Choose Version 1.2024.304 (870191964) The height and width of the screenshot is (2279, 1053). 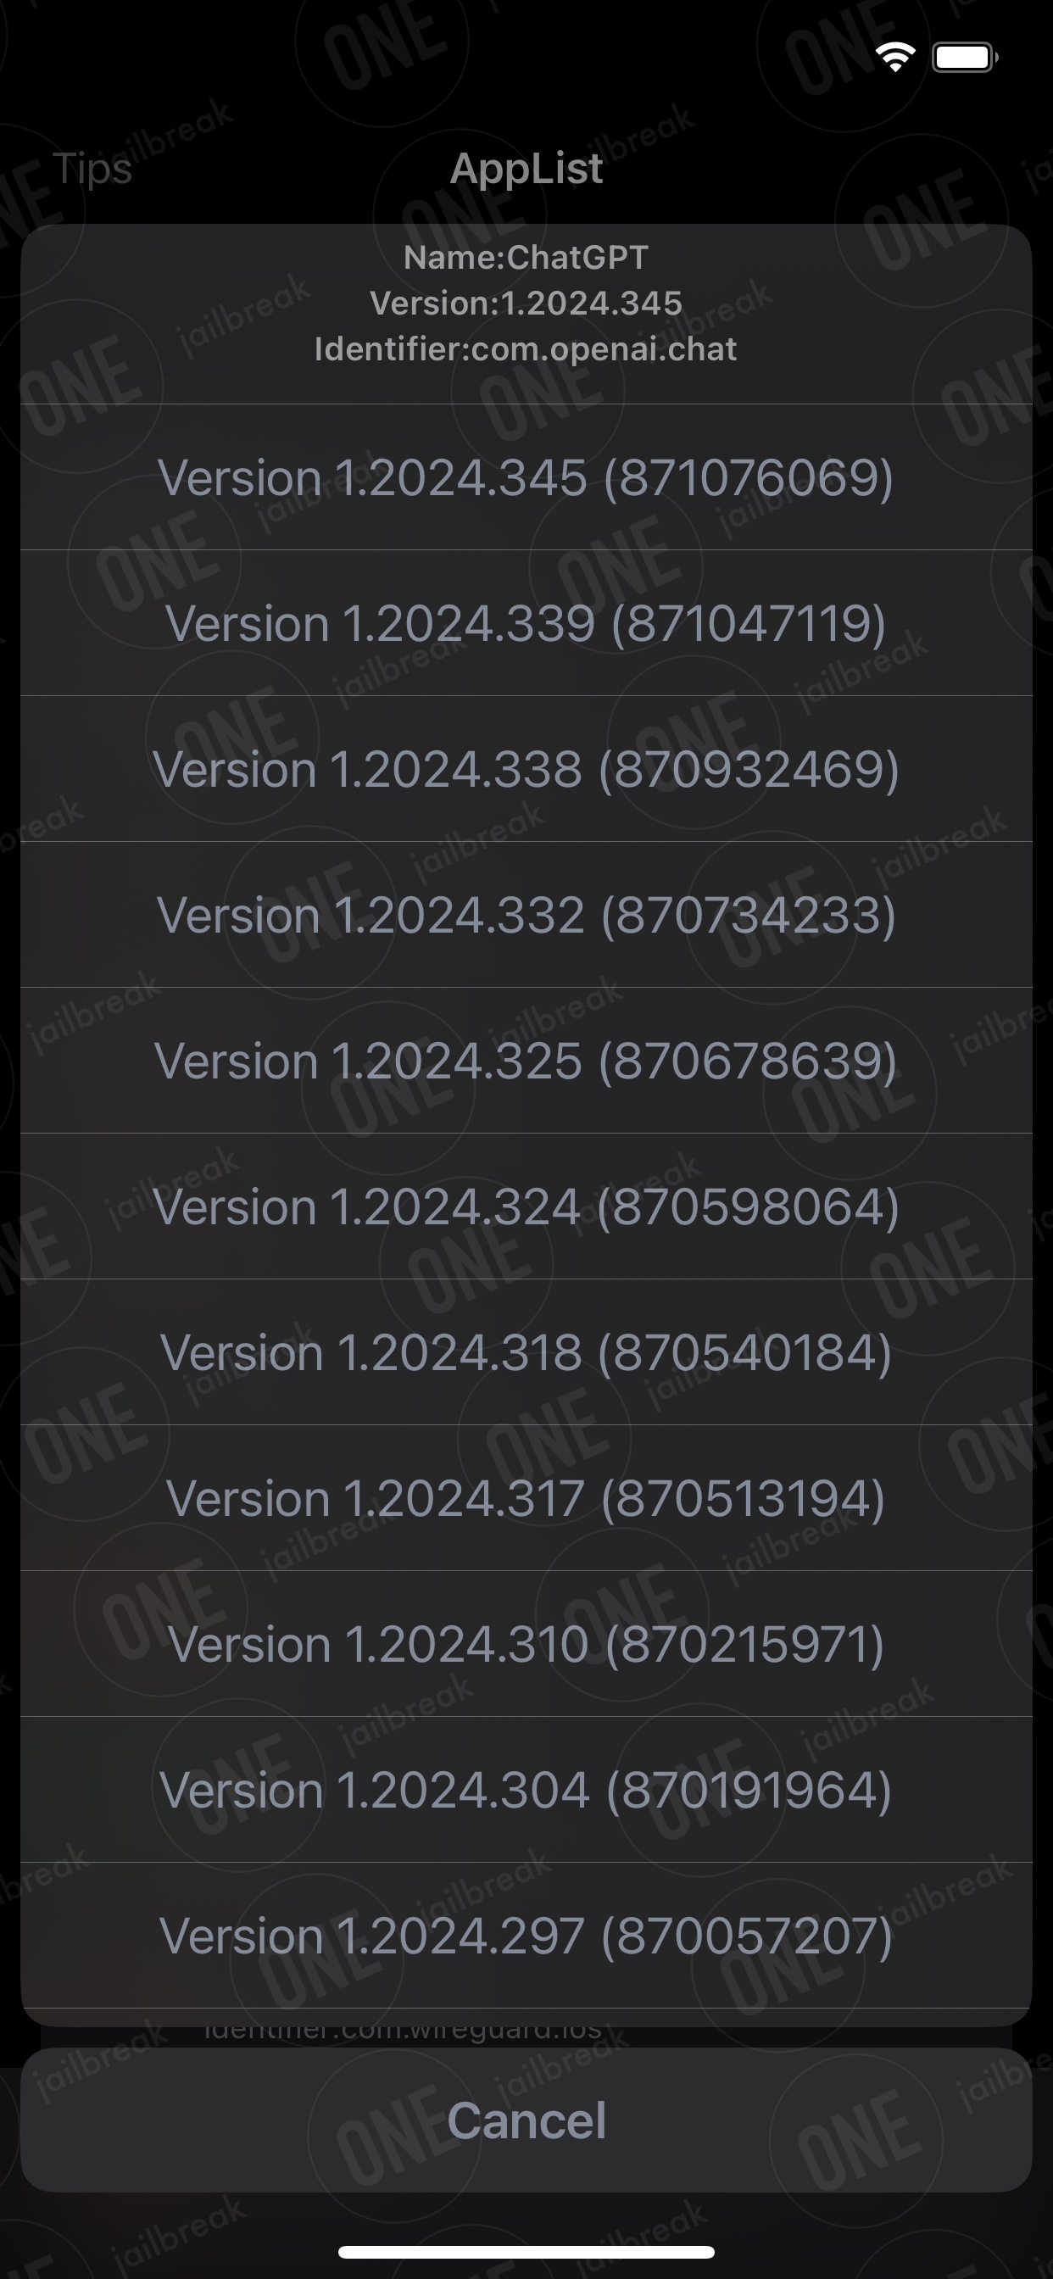coord(526,1791)
